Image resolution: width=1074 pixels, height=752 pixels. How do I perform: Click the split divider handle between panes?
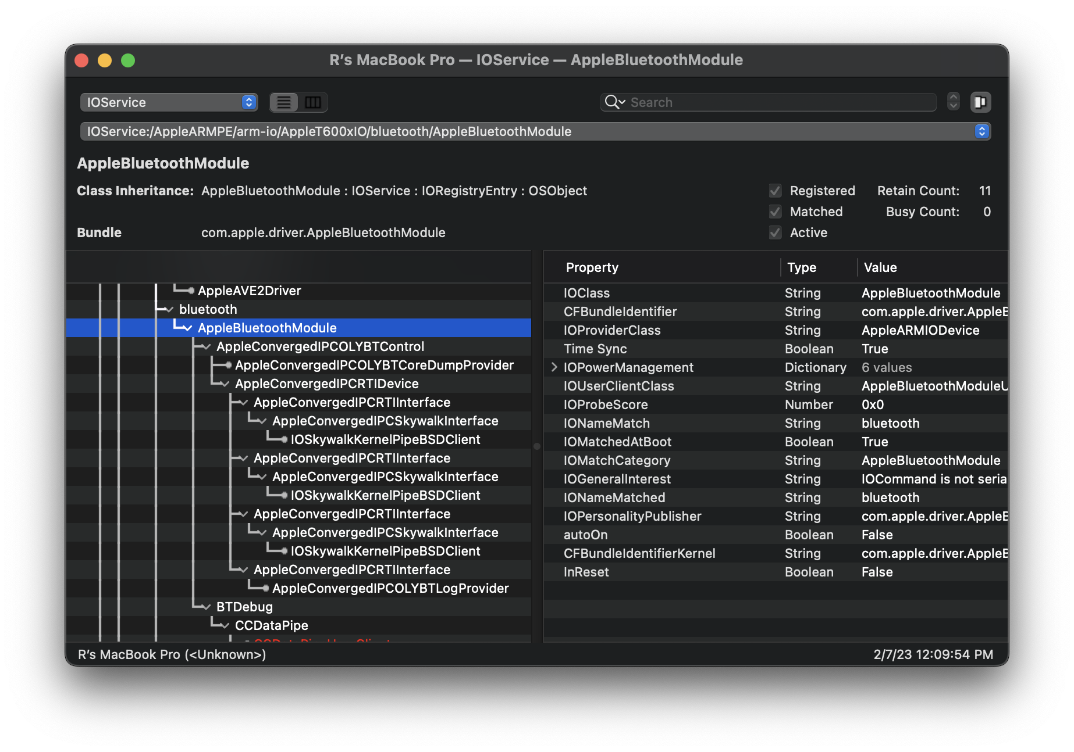tap(537, 446)
